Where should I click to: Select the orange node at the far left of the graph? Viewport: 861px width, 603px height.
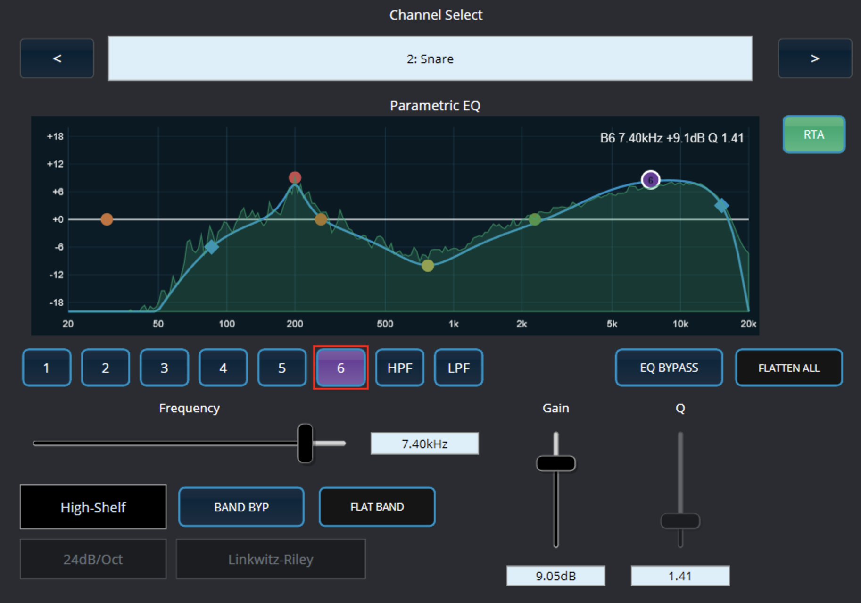[107, 219]
